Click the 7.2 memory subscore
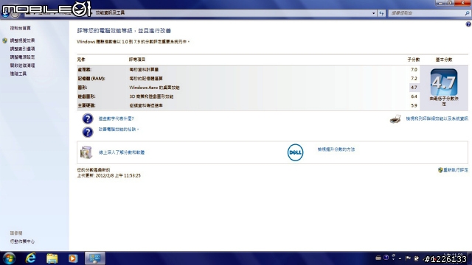The width and height of the screenshot is (472, 265). 414,79
